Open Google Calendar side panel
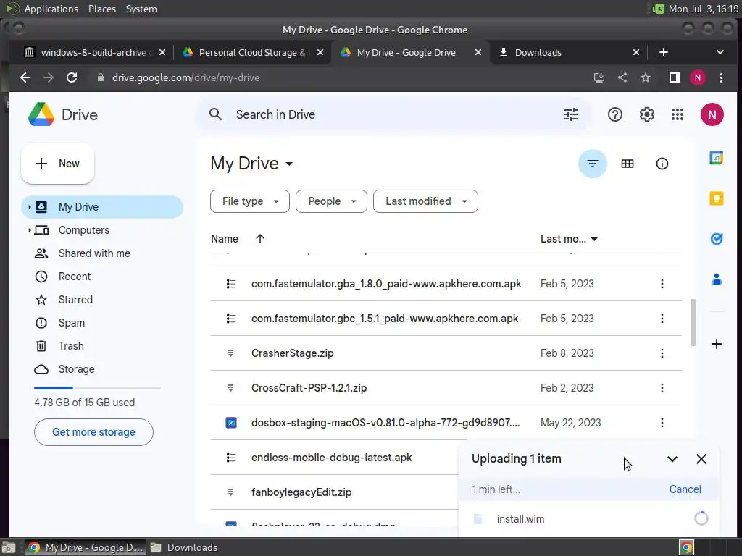742x556 pixels. point(716,158)
